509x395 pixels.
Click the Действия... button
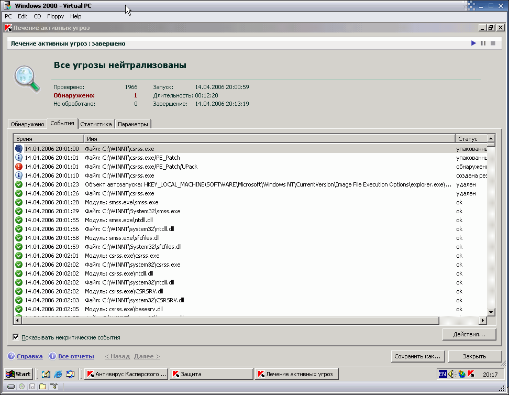point(469,334)
